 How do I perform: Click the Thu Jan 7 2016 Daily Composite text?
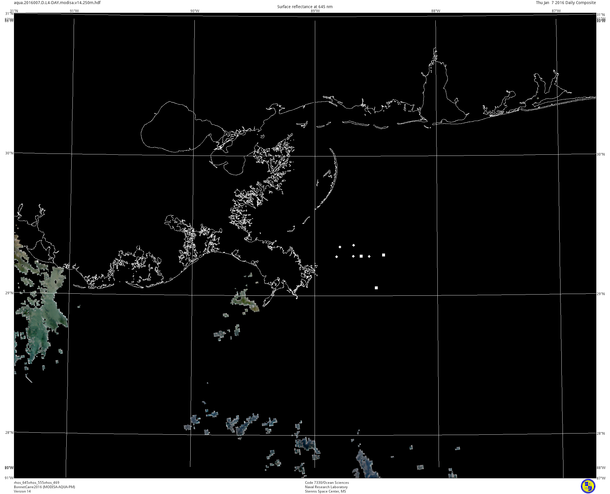click(566, 3)
